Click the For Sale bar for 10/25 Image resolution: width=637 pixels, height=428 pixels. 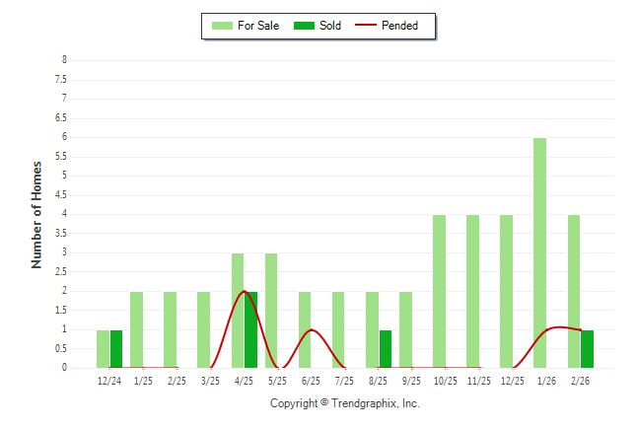(x=439, y=291)
